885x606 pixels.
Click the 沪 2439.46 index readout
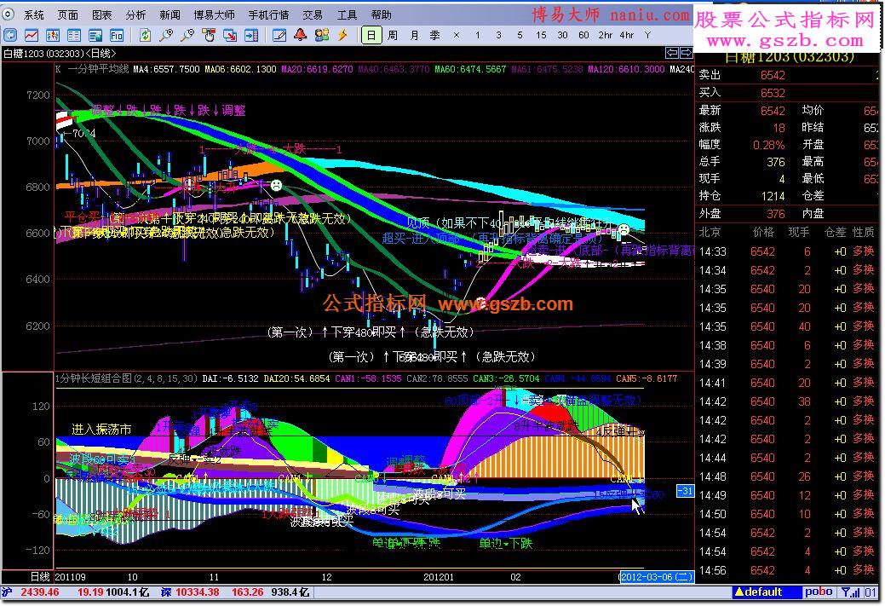(31, 592)
